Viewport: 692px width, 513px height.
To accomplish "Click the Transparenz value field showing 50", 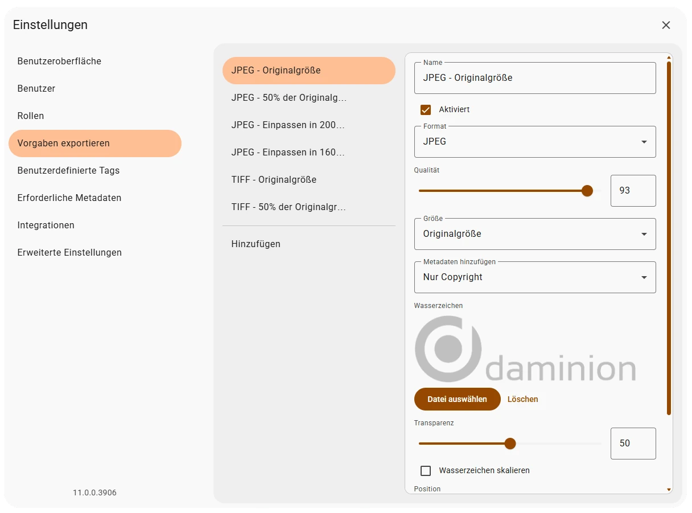I will click(x=633, y=444).
